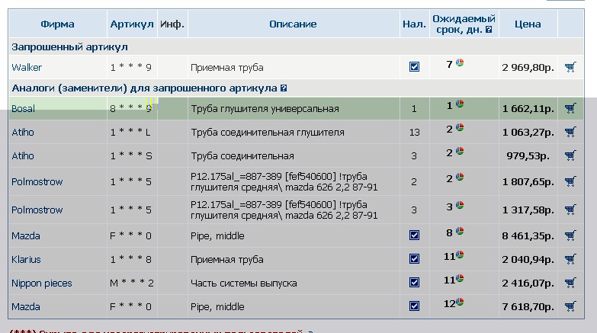
Task: Add Walker Приемная труба to cart
Action: pyautogui.click(x=570, y=67)
